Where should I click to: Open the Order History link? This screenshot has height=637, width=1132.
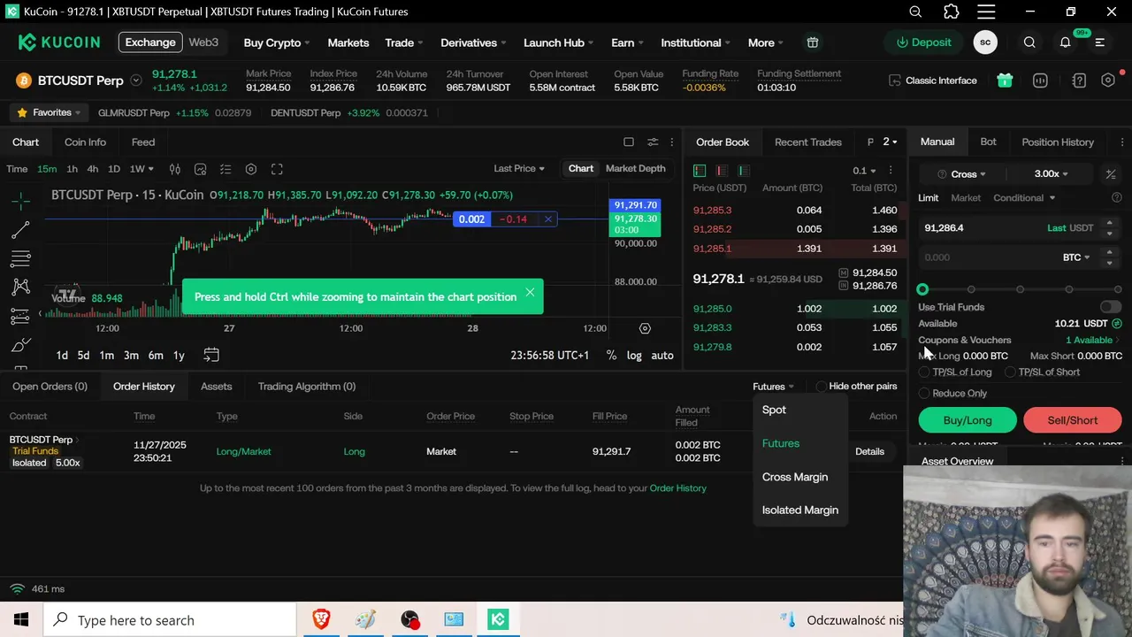[677, 488]
